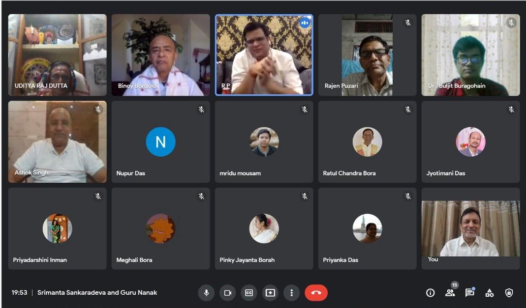Click the present screen icon

pos(270,293)
